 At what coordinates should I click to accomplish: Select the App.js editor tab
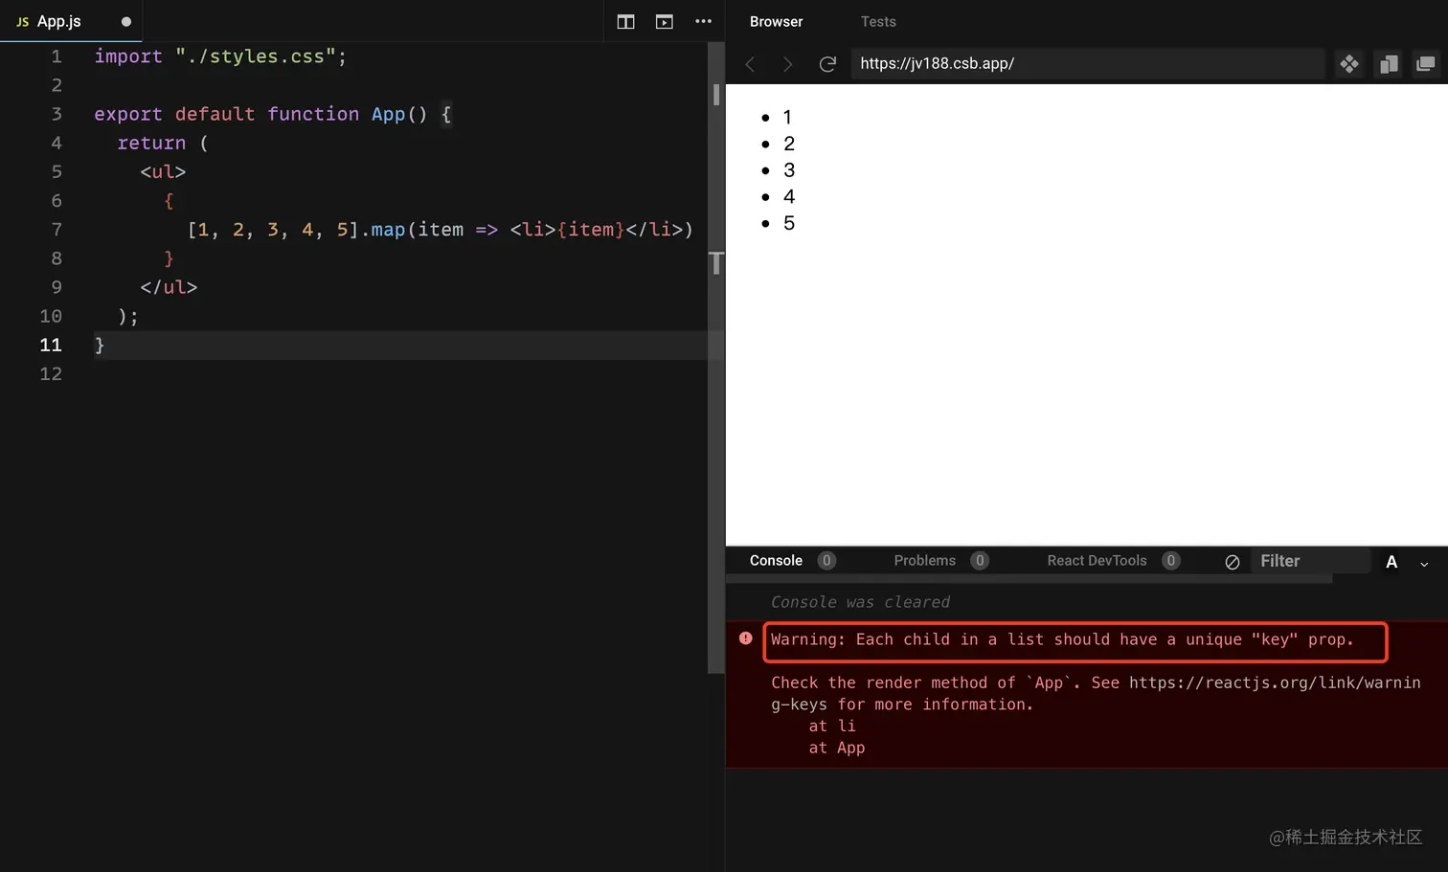(x=71, y=21)
